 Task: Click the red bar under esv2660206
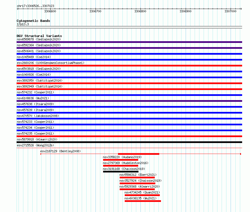[129, 66]
